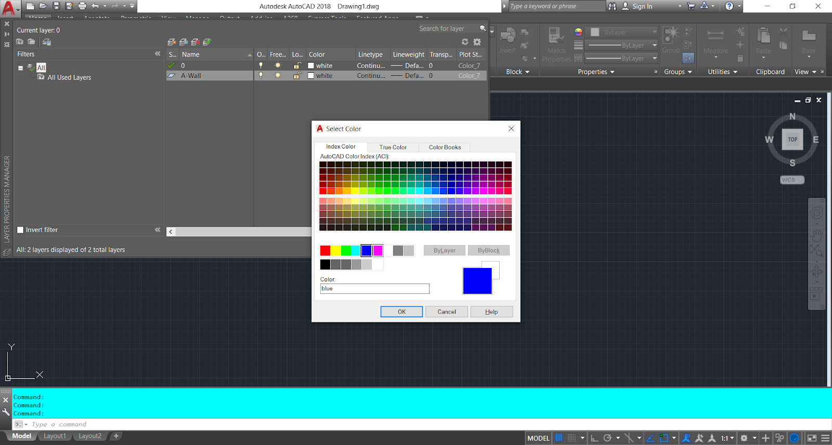Enable the Invert filter checkbox
Screen dimensions: 832x445
pyautogui.click(x=21, y=230)
